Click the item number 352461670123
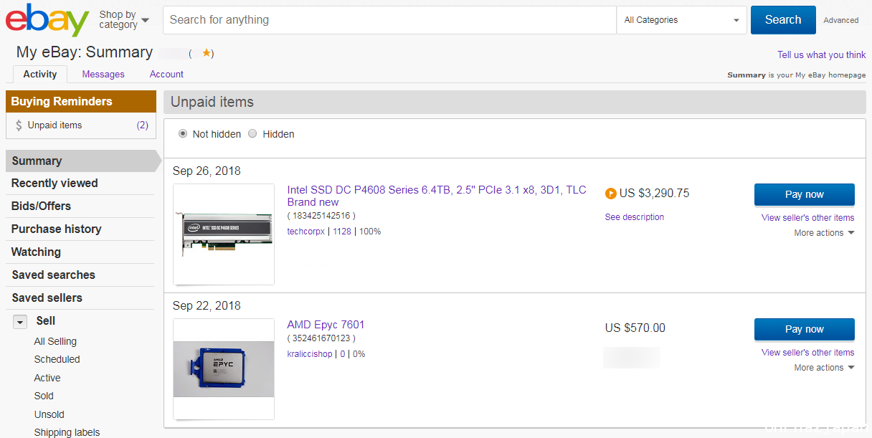 point(321,338)
